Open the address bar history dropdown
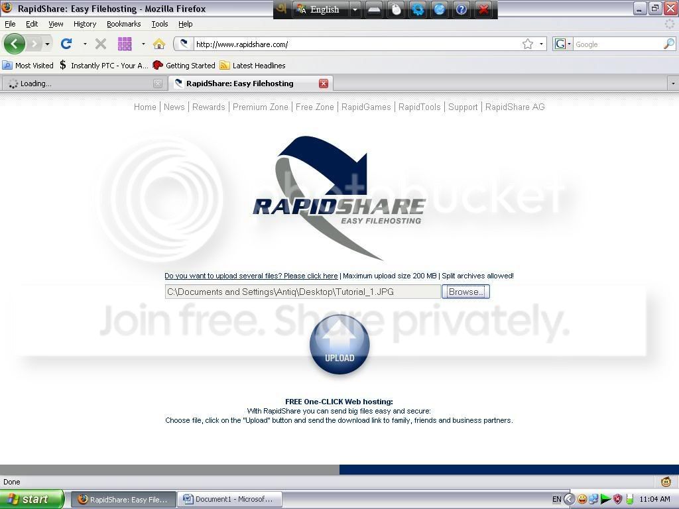The width and height of the screenshot is (679, 509). pos(541,44)
